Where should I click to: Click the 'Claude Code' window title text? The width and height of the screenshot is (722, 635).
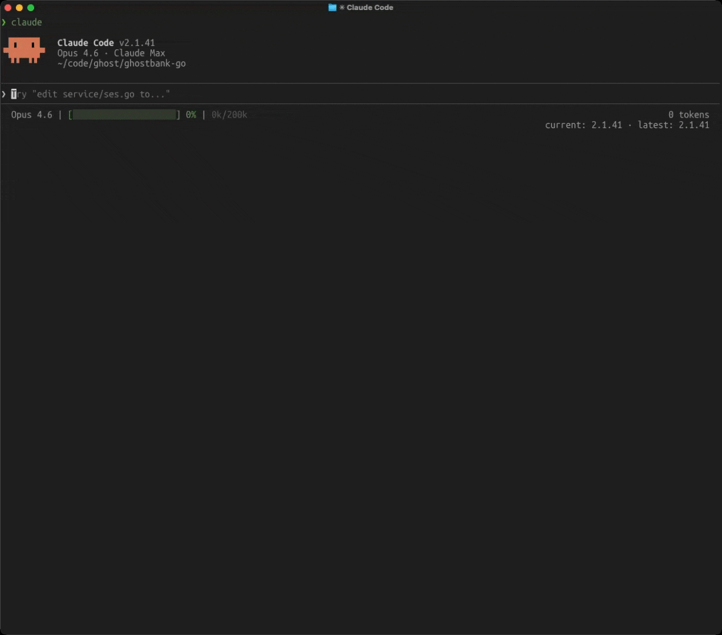[x=370, y=8]
